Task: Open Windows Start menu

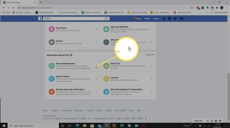Action: pos(4,126)
